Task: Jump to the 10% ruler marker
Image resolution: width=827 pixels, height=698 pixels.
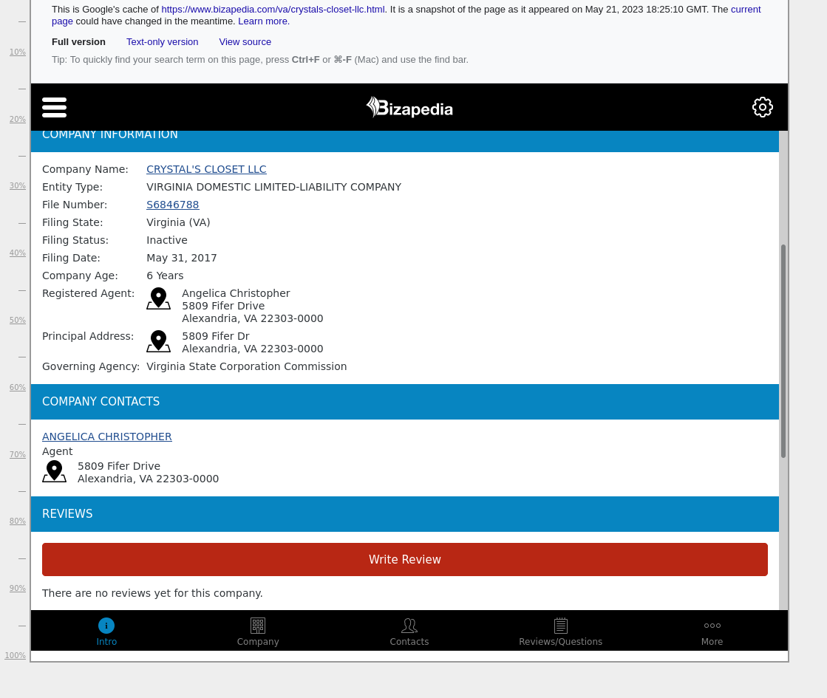Action: (18, 52)
